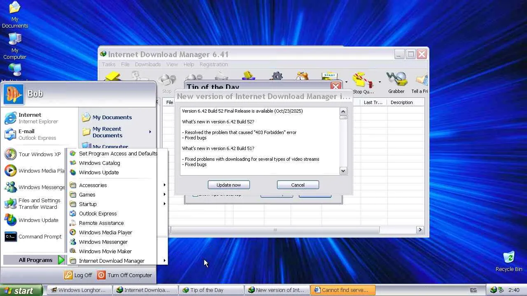
Task: Click the alarm clock Scheduler toolbar icon
Action: pos(302,77)
